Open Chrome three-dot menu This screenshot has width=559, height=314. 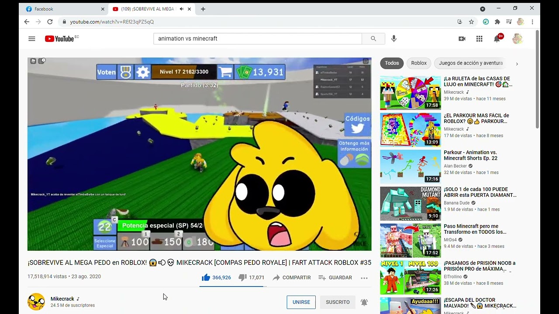(532, 21)
